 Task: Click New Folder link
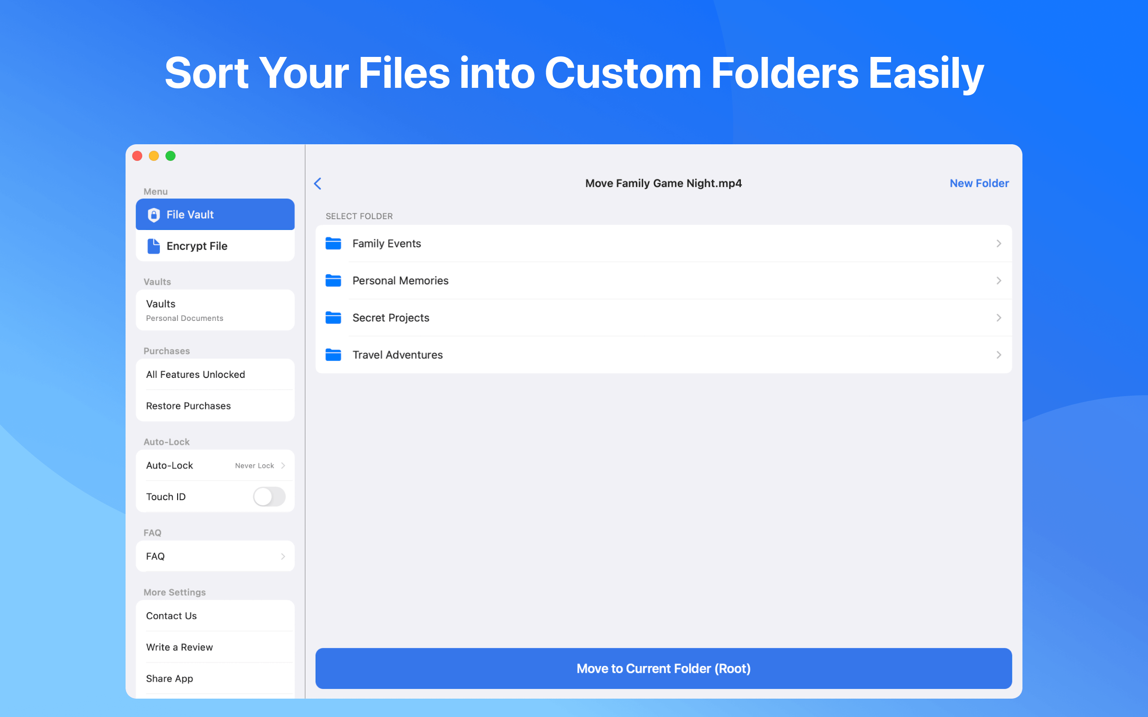pyautogui.click(x=978, y=184)
